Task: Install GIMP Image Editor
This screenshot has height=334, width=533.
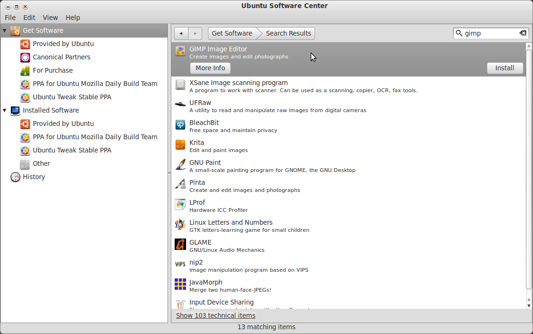Action: click(505, 68)
